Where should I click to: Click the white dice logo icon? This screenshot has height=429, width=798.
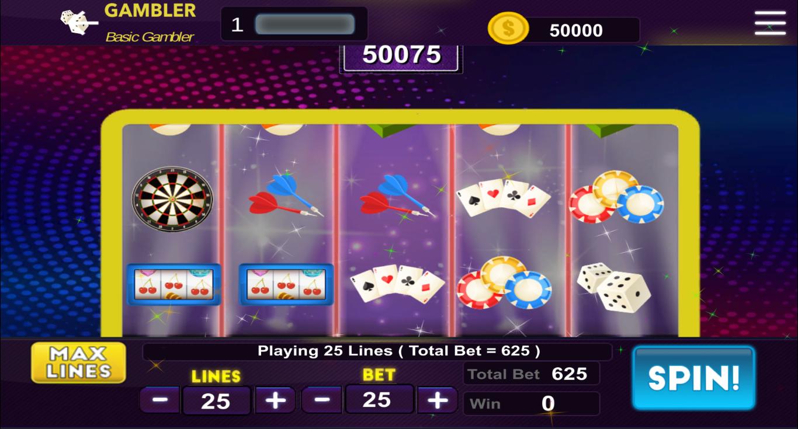pyautogui.click(x=79, y=22)
